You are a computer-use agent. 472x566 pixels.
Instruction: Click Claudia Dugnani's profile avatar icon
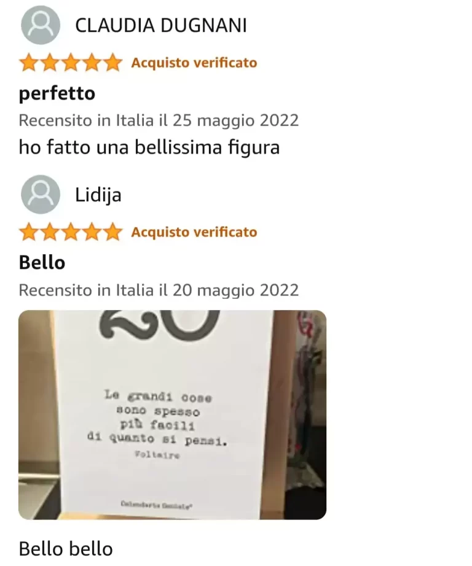tap(41, 25)
